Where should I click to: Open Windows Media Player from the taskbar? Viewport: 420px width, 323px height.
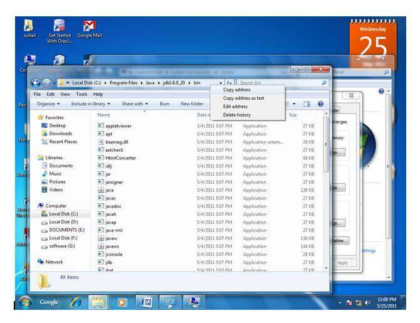(122, 302)
